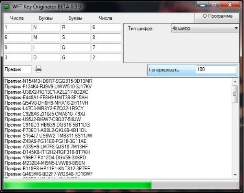This screenshot has height=193, width=244.
Task: Click the printer icon next to the prefix field
Action: click(x=38, y=69)
